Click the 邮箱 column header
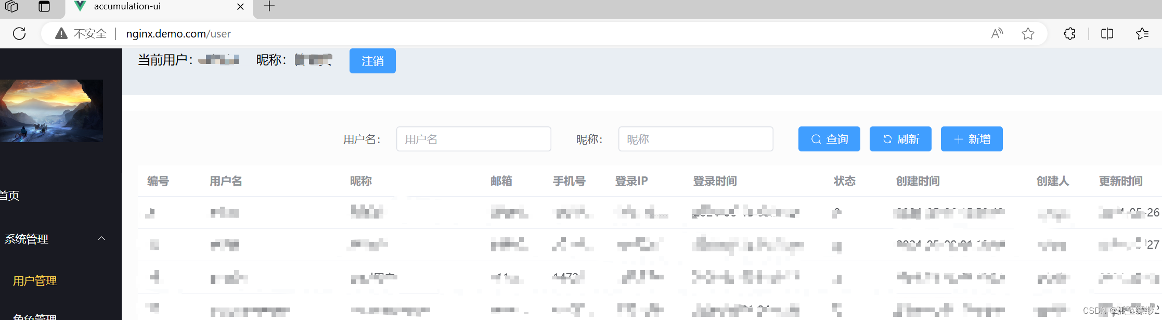Image resolution: width=1162 pixels, height=320 pixels. coord(501,181)
